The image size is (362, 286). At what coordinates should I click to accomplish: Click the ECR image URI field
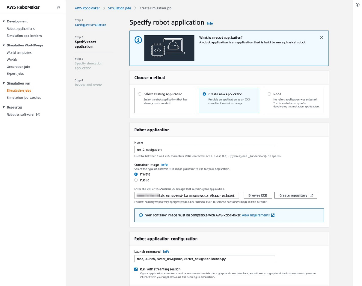tap(187, 195)
